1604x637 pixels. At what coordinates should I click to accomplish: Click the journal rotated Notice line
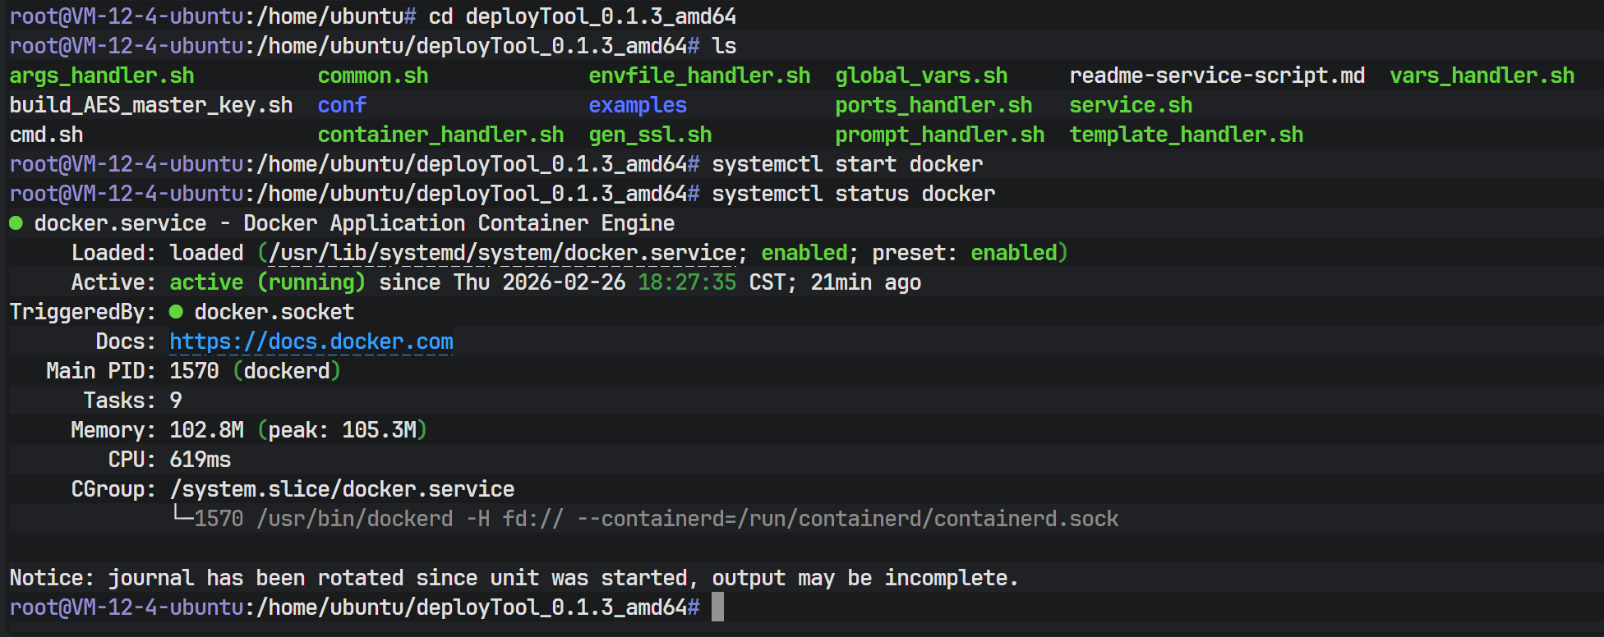pyautogui.click(x=514, y=578)
